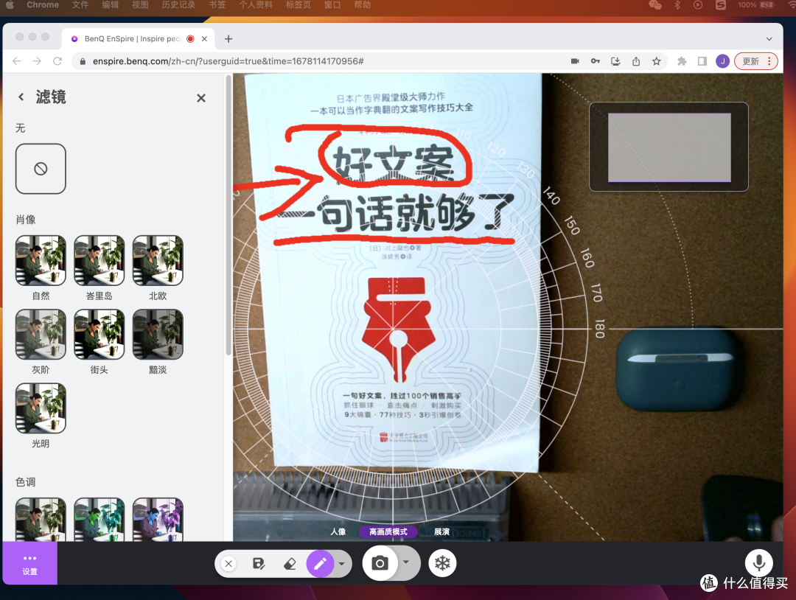Apply the 北欧 portrait filter

158,260
